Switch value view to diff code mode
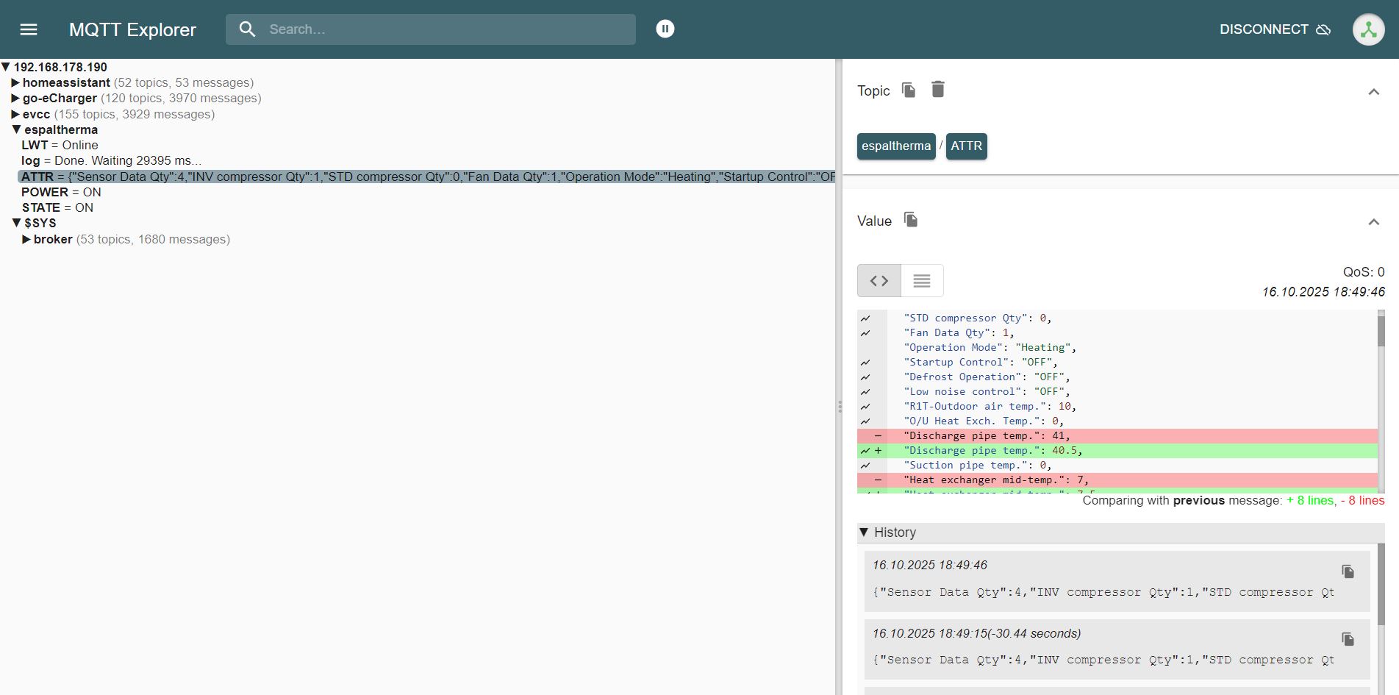1399x695 pixels. [x=879, y=281]
